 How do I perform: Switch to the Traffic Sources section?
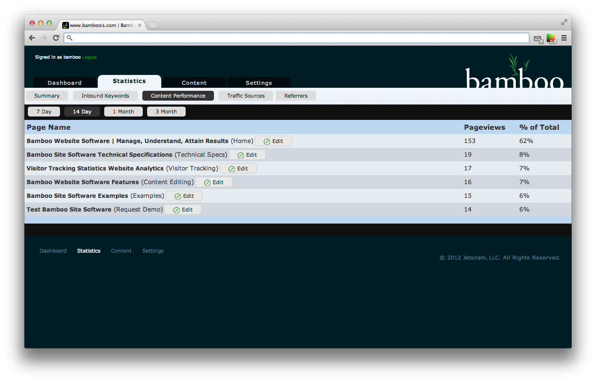coord(246,95)
